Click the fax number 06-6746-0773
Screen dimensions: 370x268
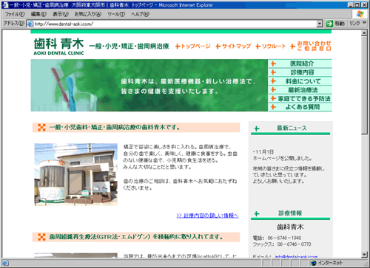pos(294,244)
